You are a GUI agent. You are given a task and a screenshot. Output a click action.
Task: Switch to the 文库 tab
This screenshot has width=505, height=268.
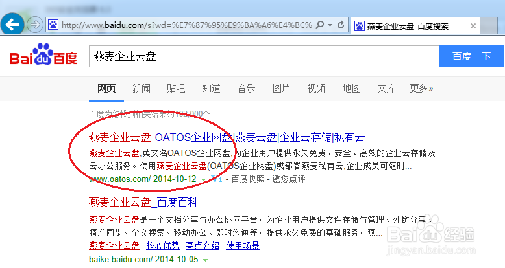pyautogui.click(x=386, y=88)
